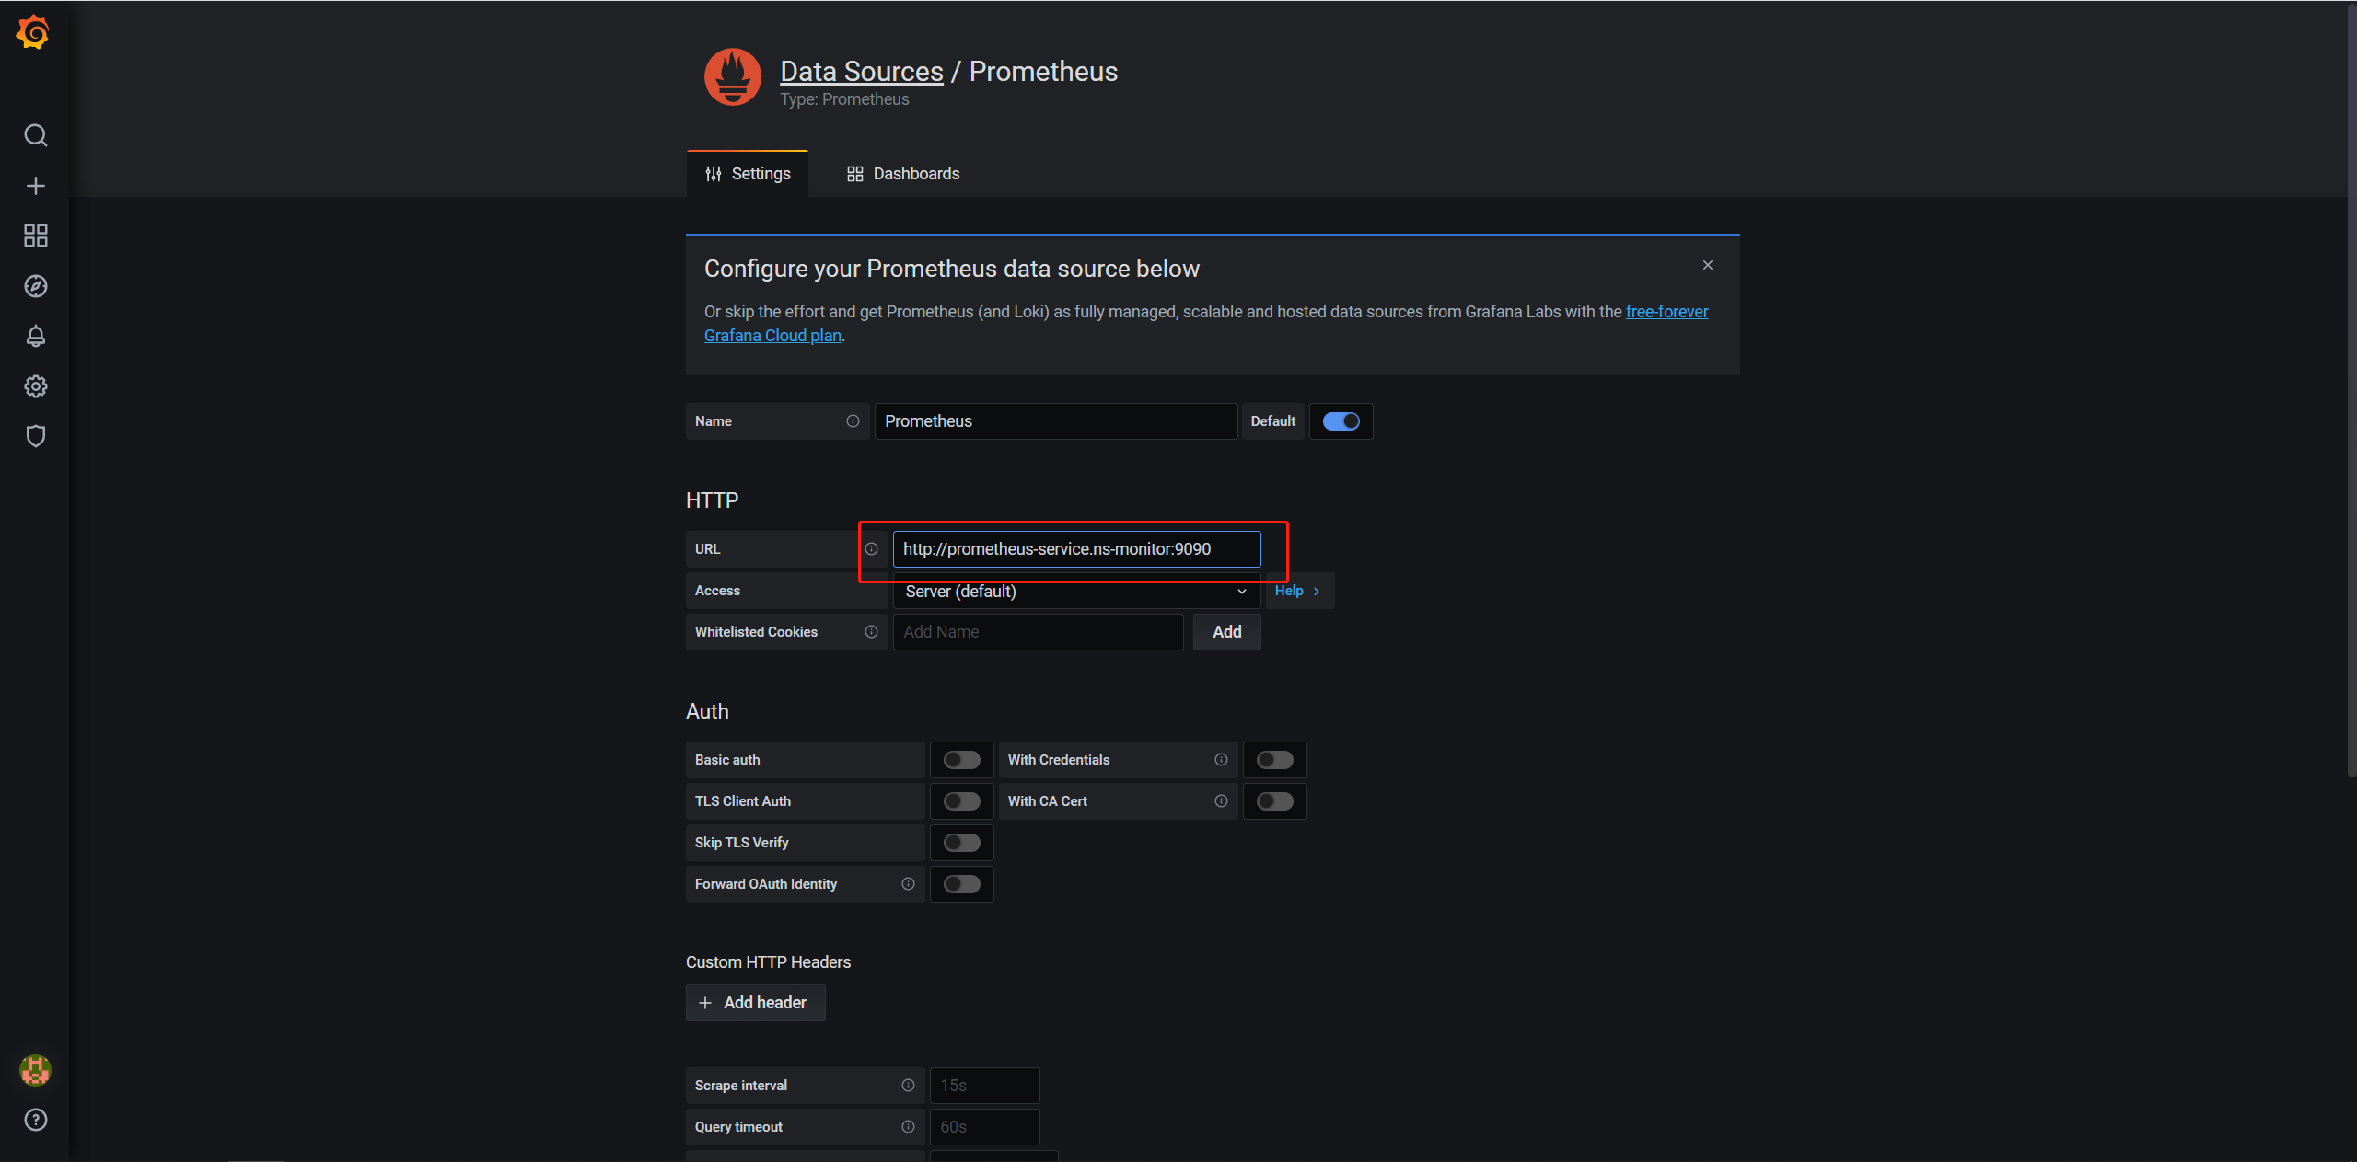Click the Add header button
This screenshot has width=2357, height=1162.
tap(755, 1003)
